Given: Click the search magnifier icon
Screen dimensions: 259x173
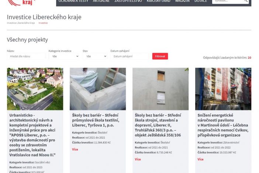Looking at the screenshot, I should [x=246, y=1].
